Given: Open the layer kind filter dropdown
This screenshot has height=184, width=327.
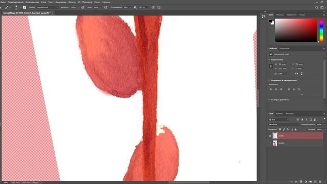Looking at the screenshot, I should [278, 120].
